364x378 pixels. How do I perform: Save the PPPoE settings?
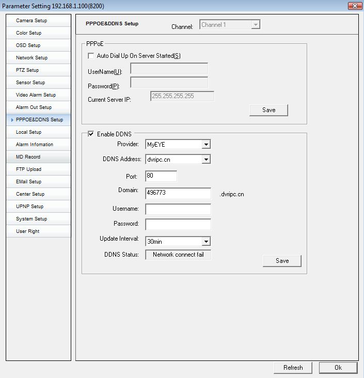[268, 110]
